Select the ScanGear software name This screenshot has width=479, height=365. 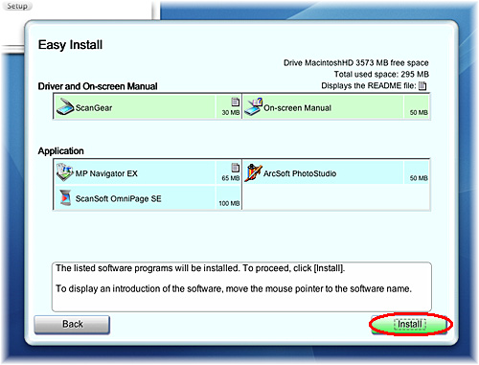point(94,108)
